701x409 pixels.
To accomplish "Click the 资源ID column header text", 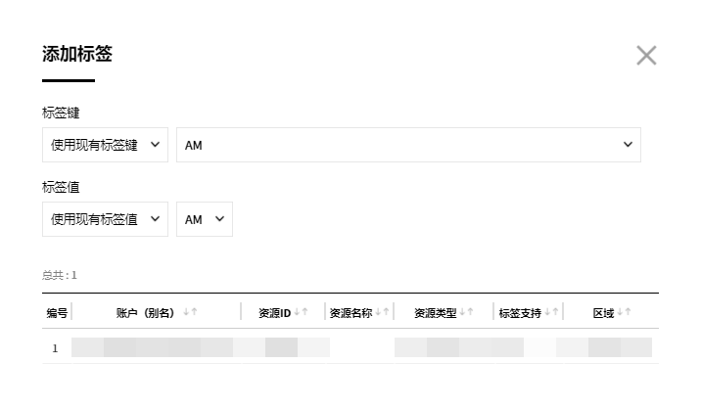I will (x=275, y=313).
